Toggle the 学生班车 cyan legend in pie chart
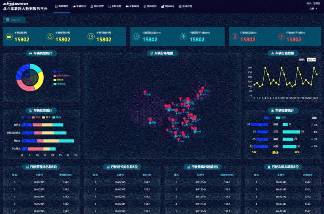The width and height of the screenshot is (324, 214). 60,84
